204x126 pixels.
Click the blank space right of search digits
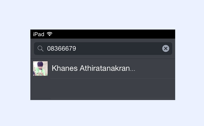click(x=118, y=48)
